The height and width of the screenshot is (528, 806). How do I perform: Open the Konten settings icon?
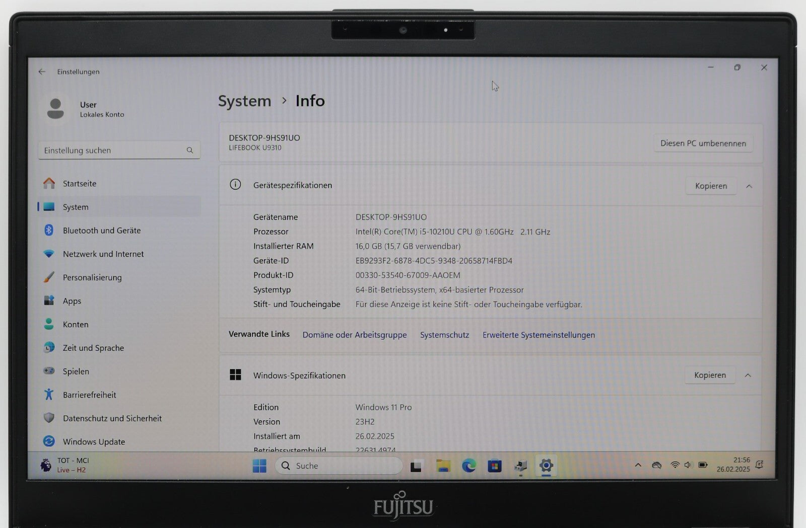[49, 324]
